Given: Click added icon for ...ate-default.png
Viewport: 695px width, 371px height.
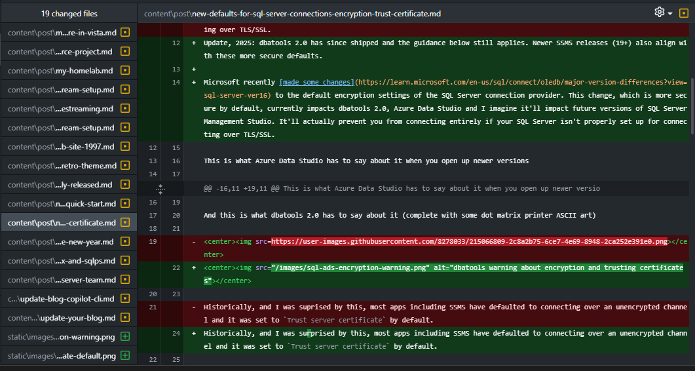Looking at the screenshot, I should (125, 355).
